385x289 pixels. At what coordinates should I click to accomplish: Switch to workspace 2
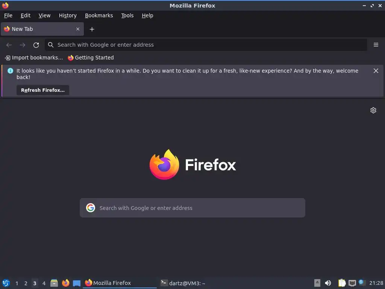coord(26,283)
